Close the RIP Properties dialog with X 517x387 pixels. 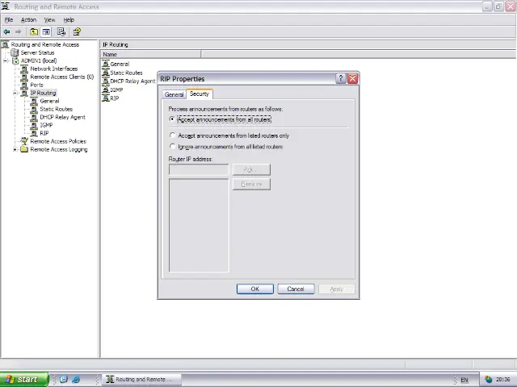[352, 79]
